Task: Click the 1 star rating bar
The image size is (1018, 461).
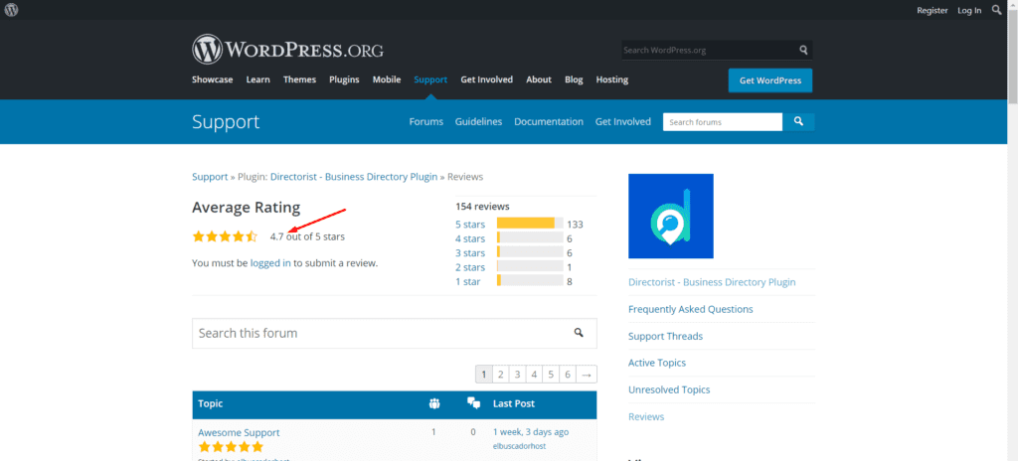Action: coord(530,280)
